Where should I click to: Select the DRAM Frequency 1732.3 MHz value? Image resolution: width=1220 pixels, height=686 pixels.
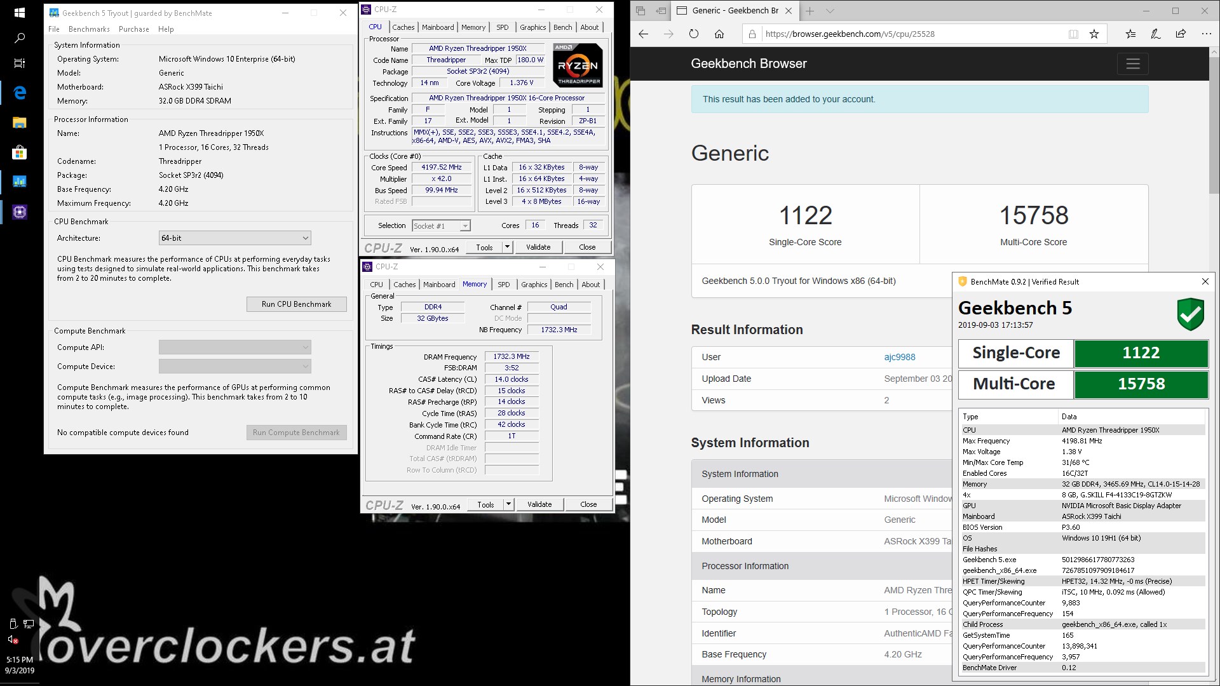tap(512, 357)
